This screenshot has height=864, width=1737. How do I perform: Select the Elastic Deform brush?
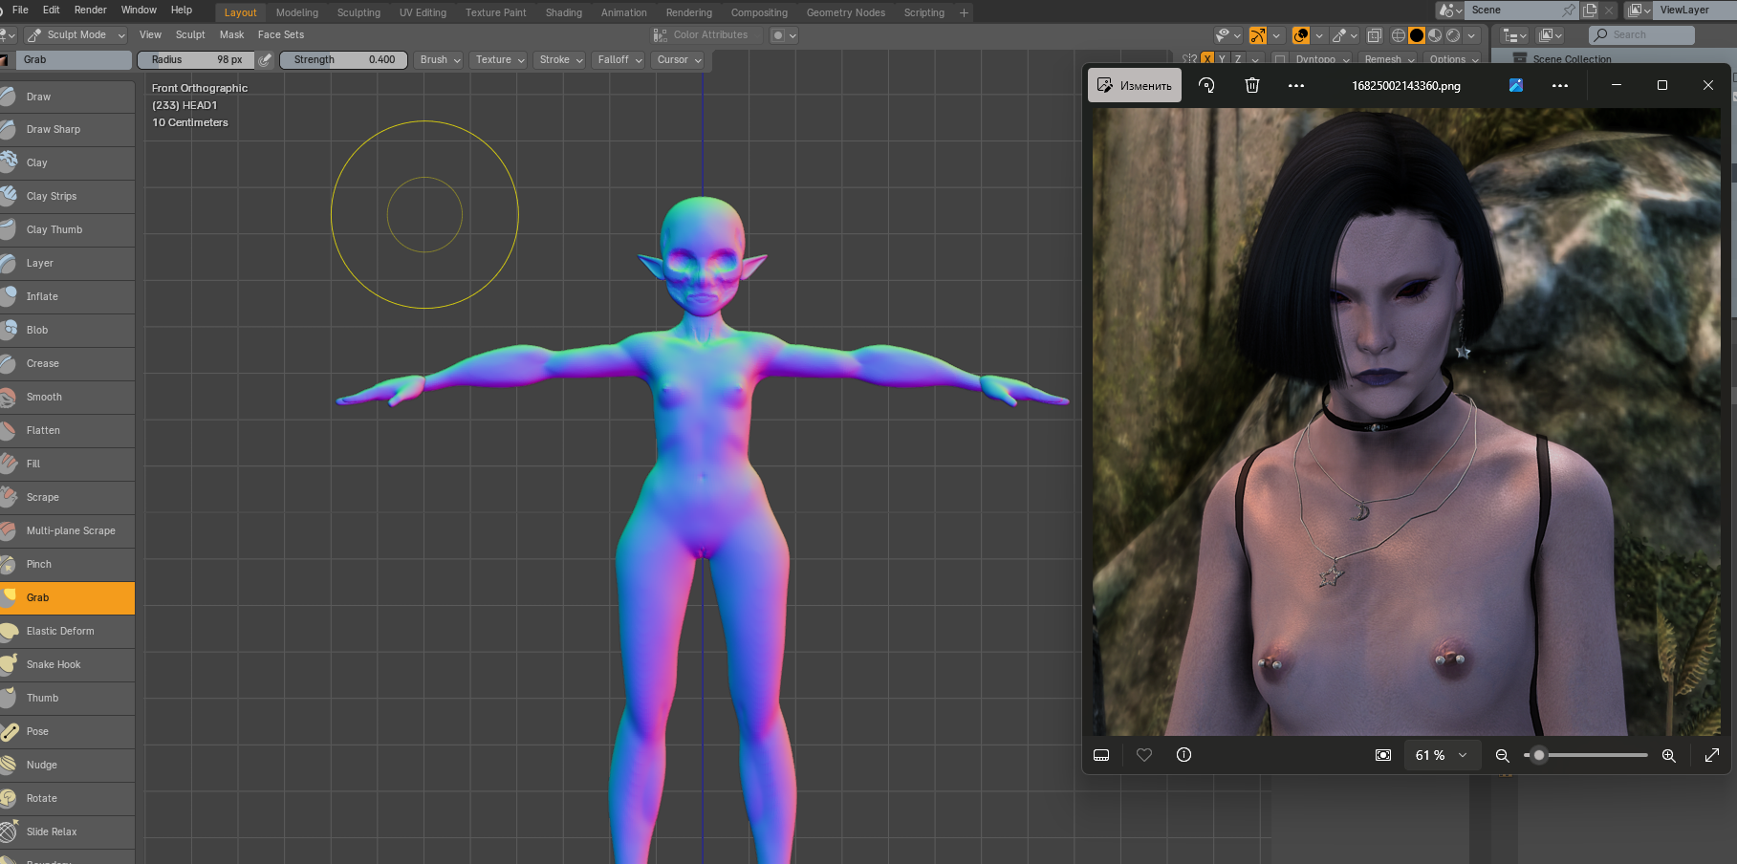[x=60, y=632]
